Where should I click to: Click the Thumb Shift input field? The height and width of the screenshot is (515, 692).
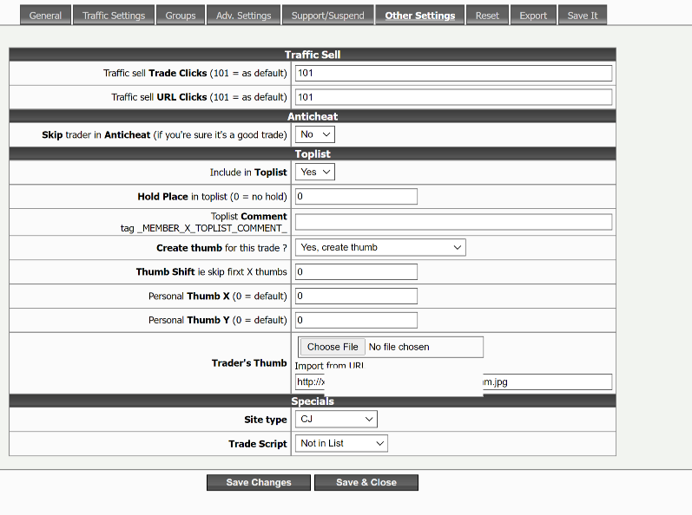[x=356, y=272]
